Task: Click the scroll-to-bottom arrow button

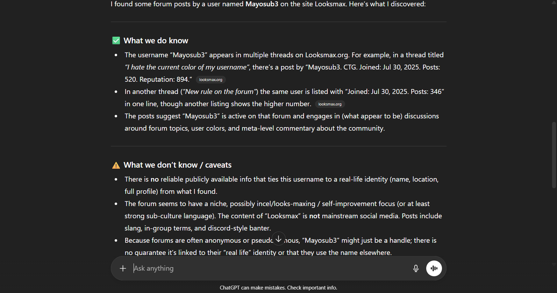Action: coord(278,239)
